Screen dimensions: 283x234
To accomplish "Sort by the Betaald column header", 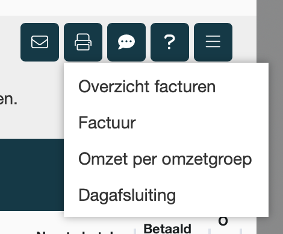I will pos(167,229).
